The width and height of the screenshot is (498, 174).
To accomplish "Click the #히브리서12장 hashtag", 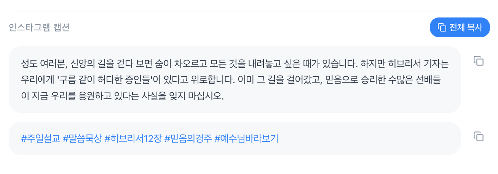I will click(x=132, y=139).
